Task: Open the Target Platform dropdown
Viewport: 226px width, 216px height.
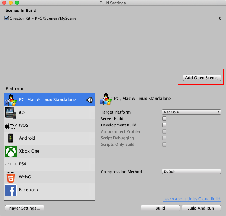Action: point(191,112)
